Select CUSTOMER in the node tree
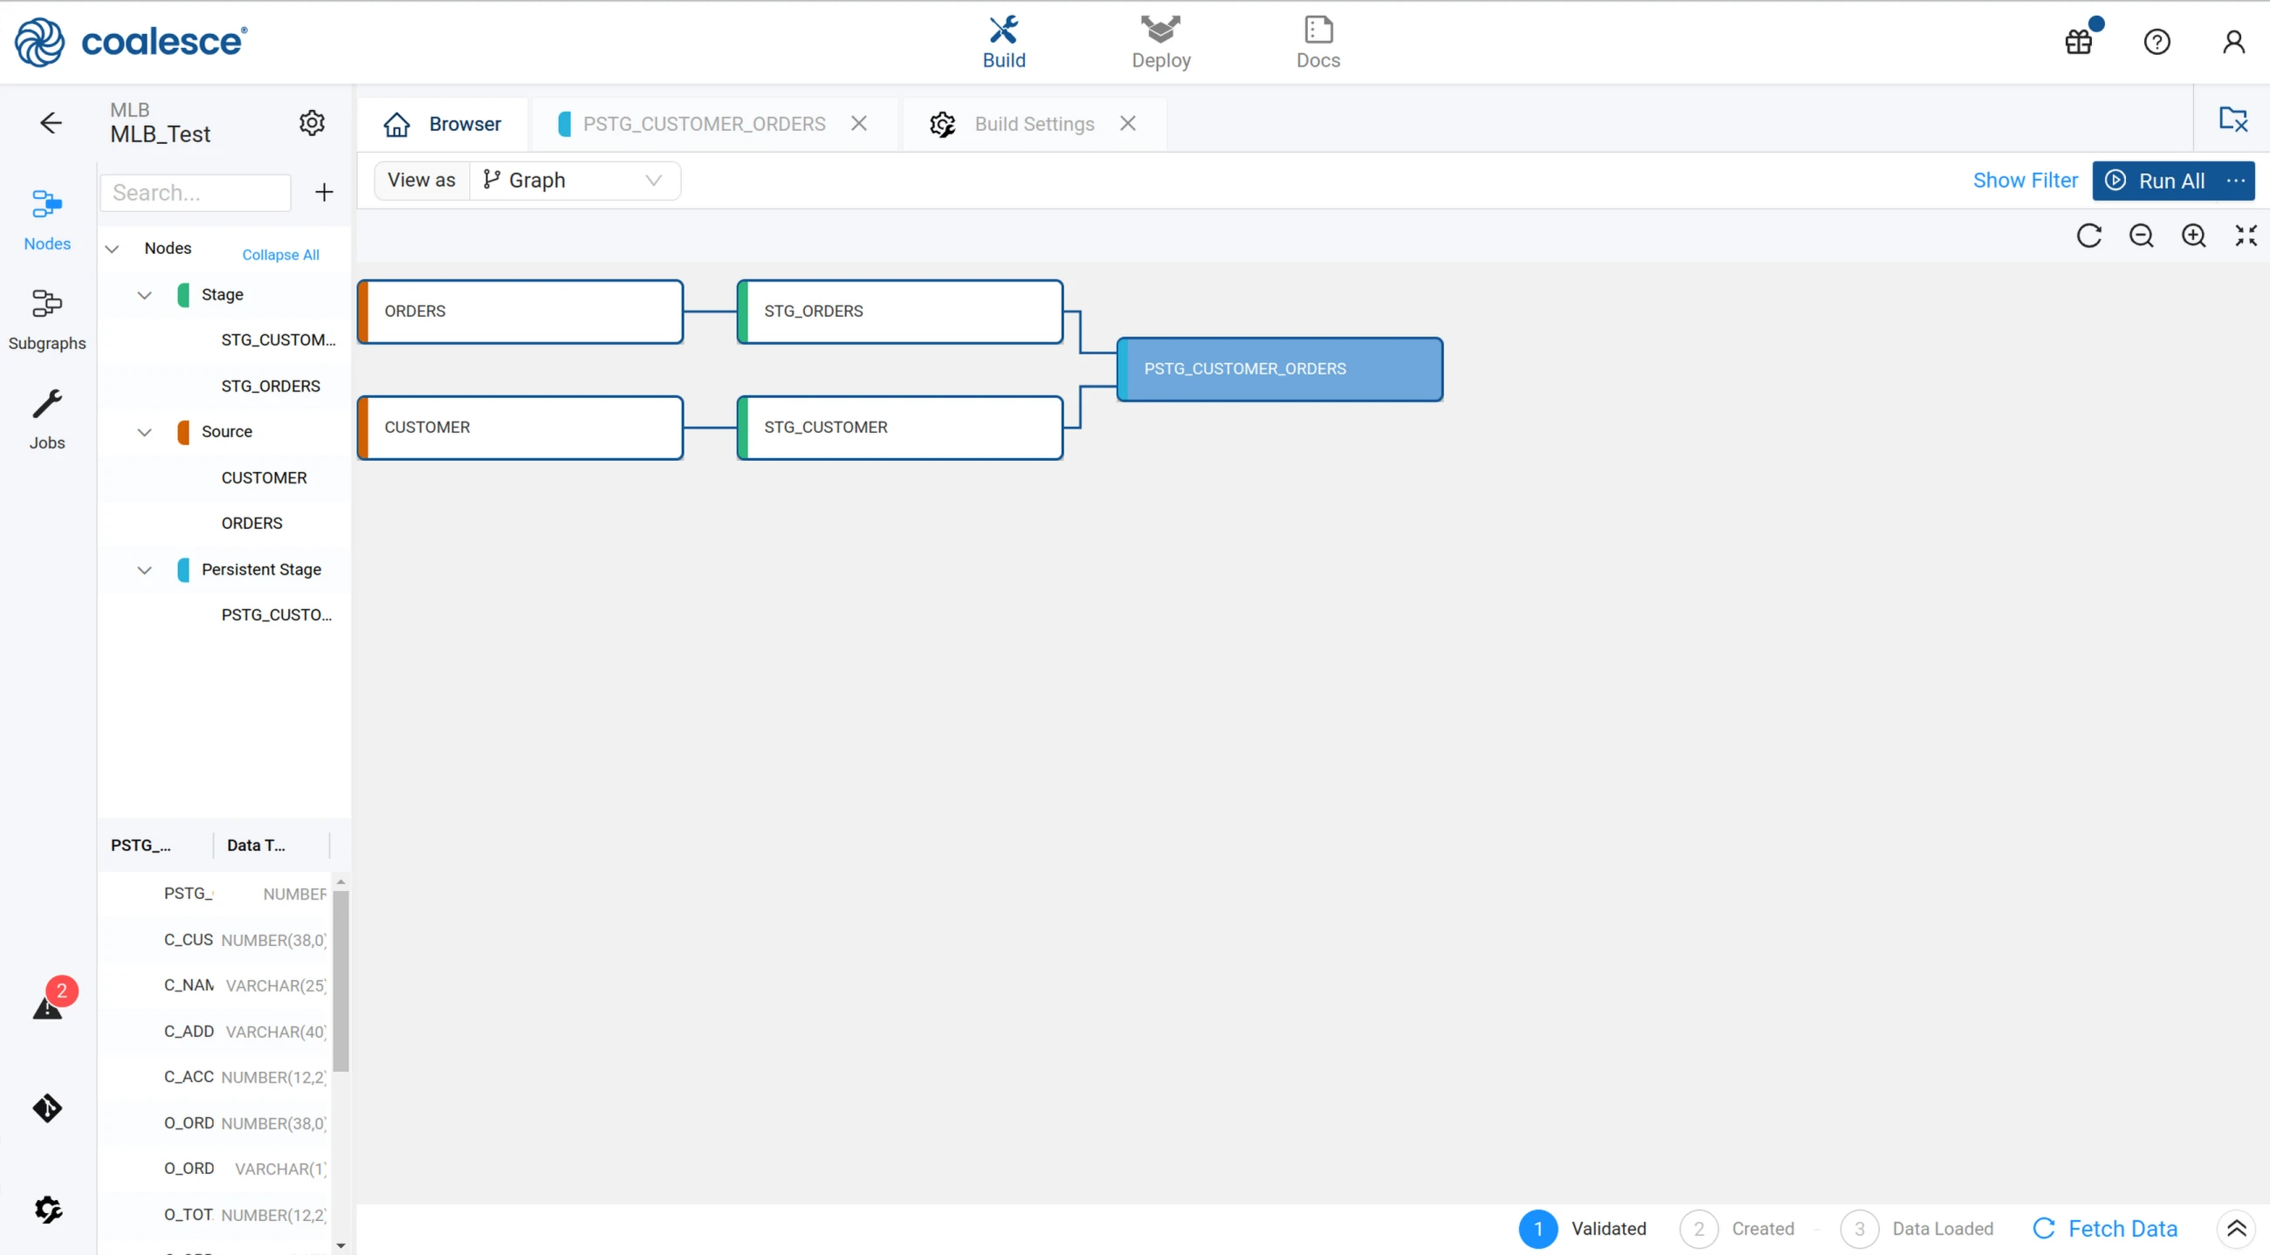Viewport: 2270px width, 1255px height. pyautogui.click(x=264, y=477)
